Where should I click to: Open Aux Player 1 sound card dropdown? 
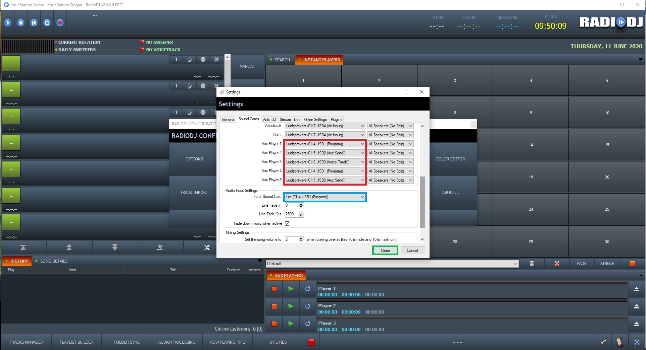362,144
